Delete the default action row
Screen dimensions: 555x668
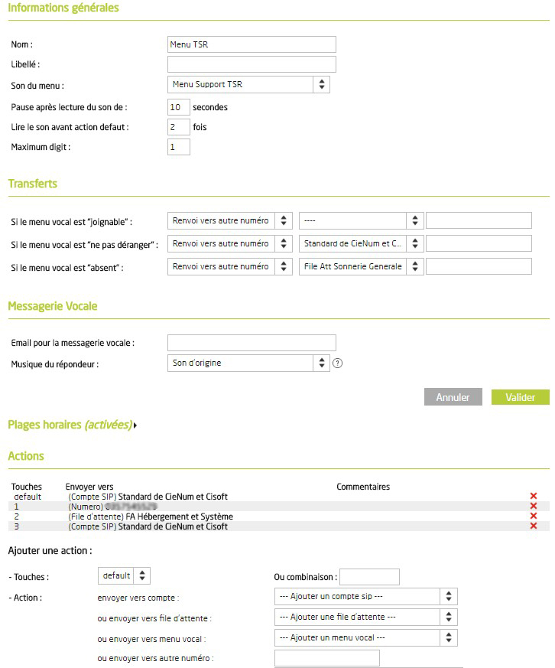pyautogui.click(x=534, y=497)
